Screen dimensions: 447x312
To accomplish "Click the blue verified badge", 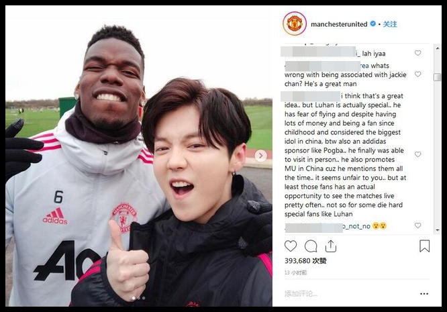I will (373, 24).
